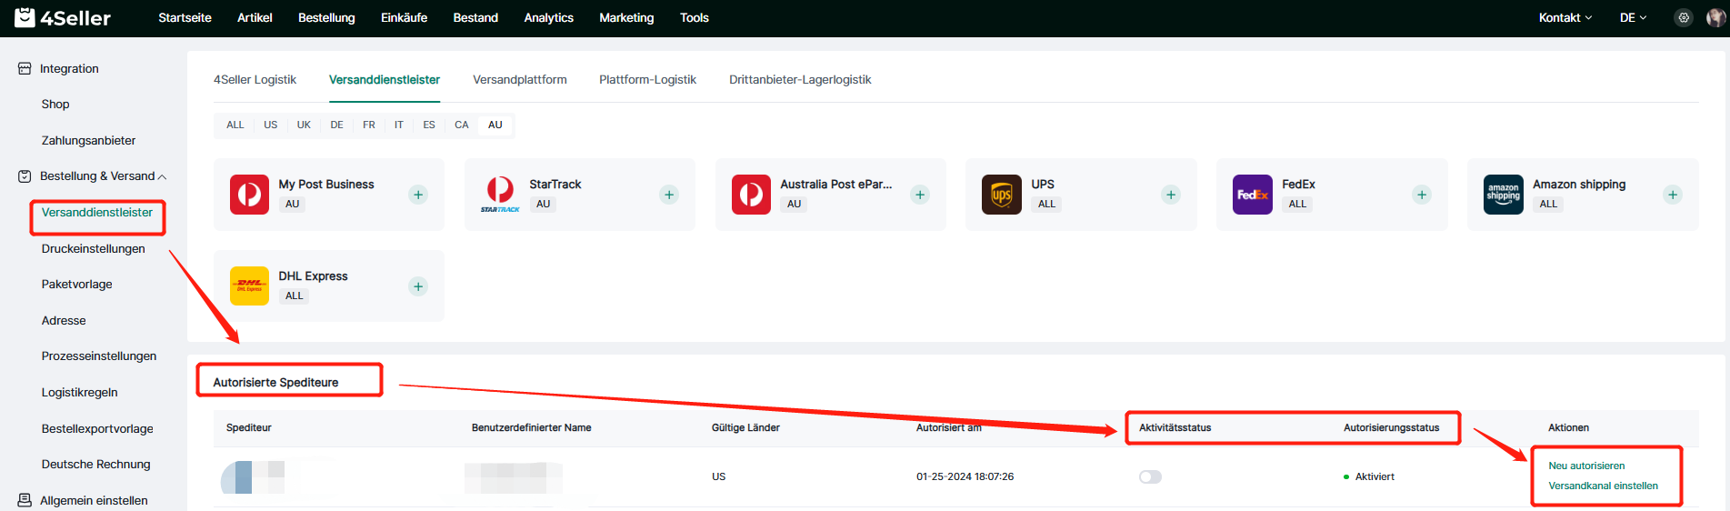Add Amazon shipping via plus icon
The width and height of the screenshot is (1730, 511).
1673,195
